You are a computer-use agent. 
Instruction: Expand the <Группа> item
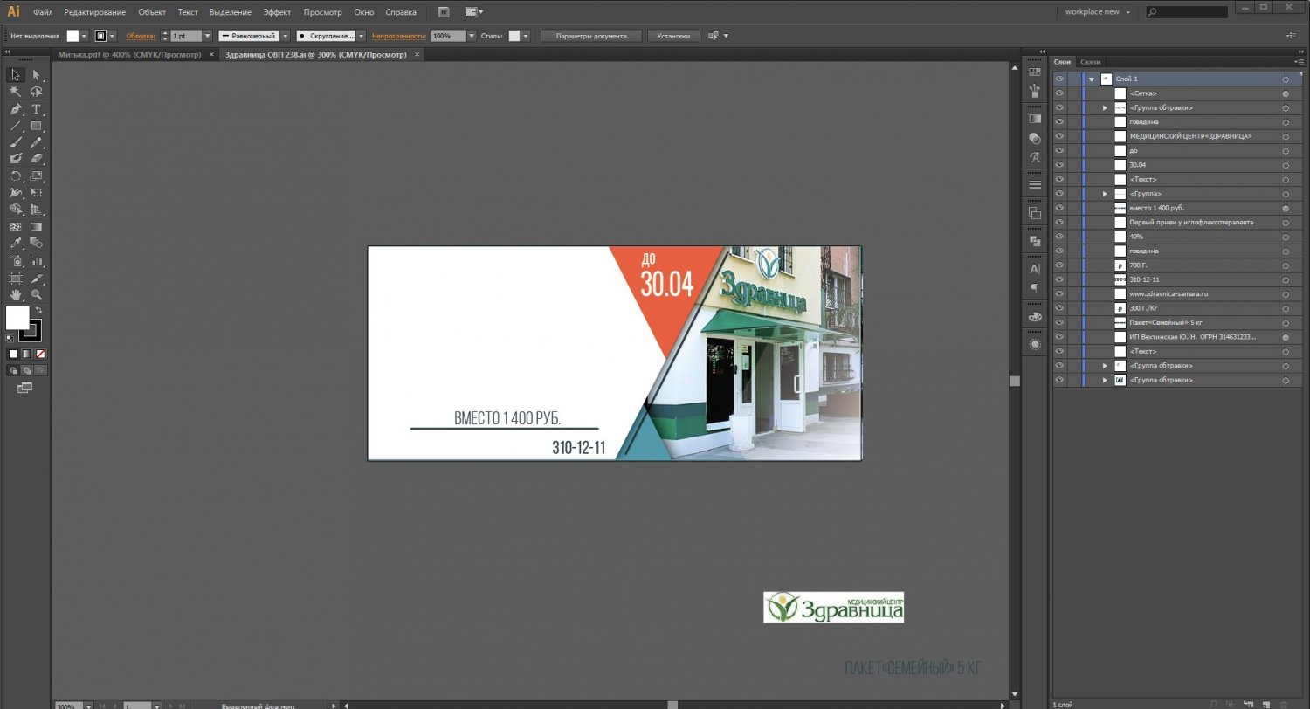(x=1105, y=194)
